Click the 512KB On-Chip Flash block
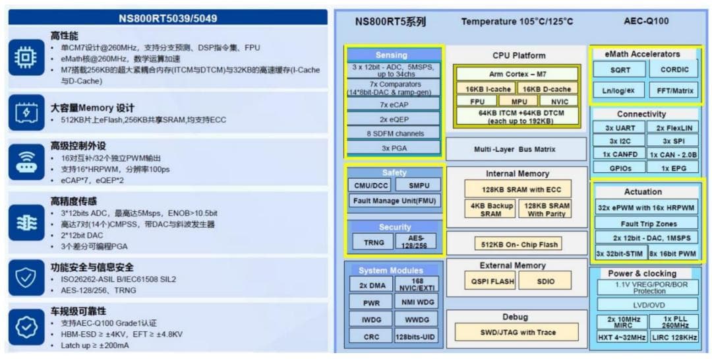The height and width of the screenshot is (359, 712). coord(519,244)
